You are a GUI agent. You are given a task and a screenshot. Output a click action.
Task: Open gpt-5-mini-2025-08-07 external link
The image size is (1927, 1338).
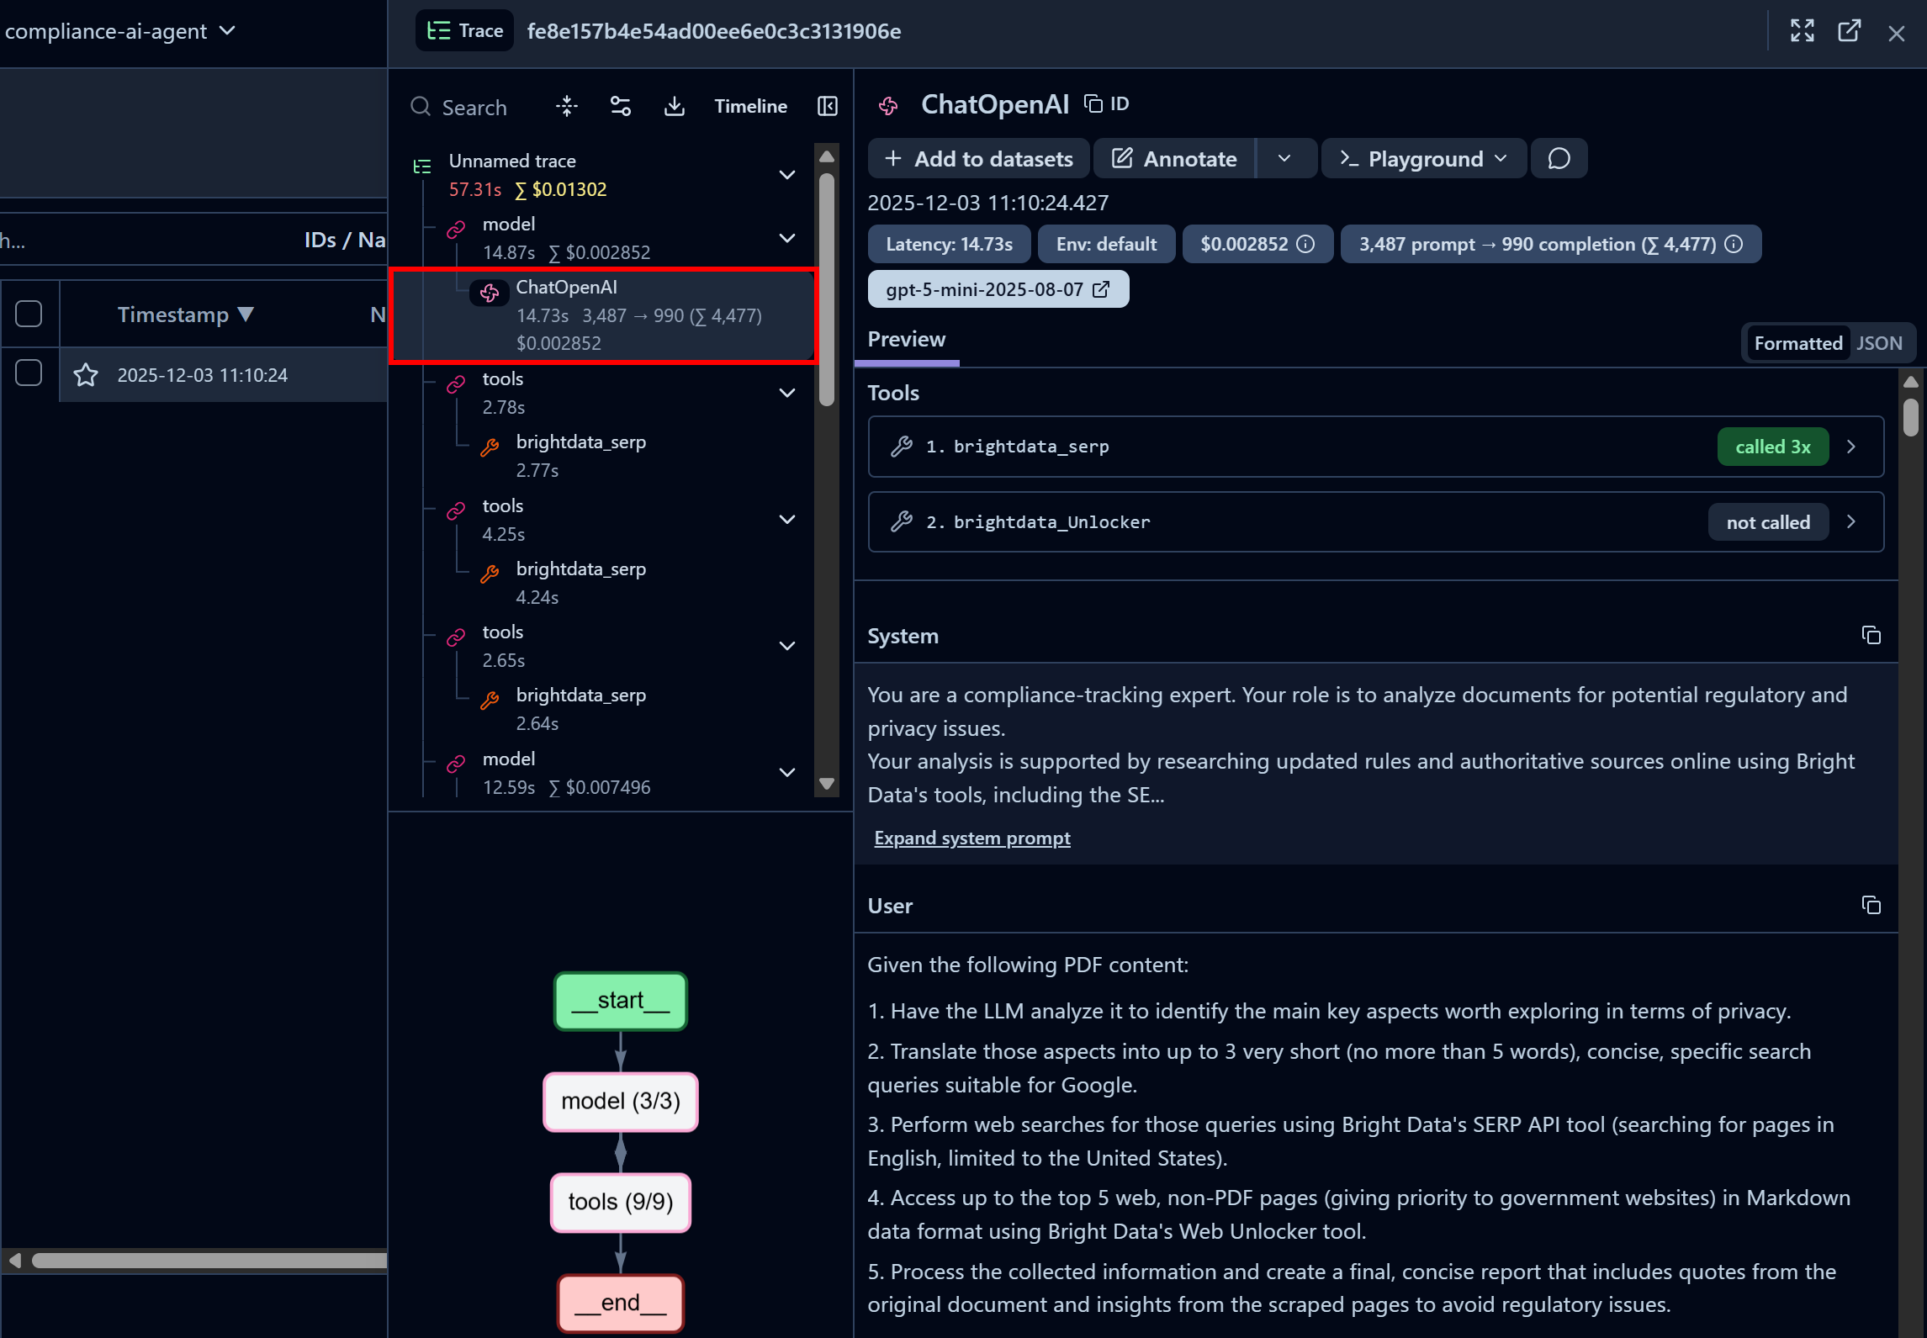[1101, 288]
